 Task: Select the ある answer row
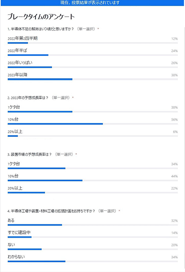(x=92, y=223)
